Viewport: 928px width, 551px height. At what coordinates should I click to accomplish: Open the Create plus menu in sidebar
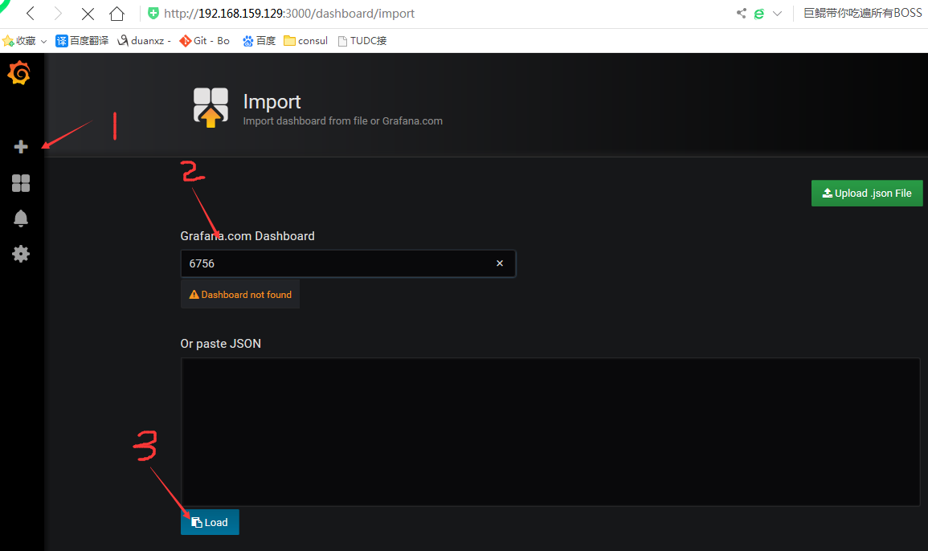(21, 147)
